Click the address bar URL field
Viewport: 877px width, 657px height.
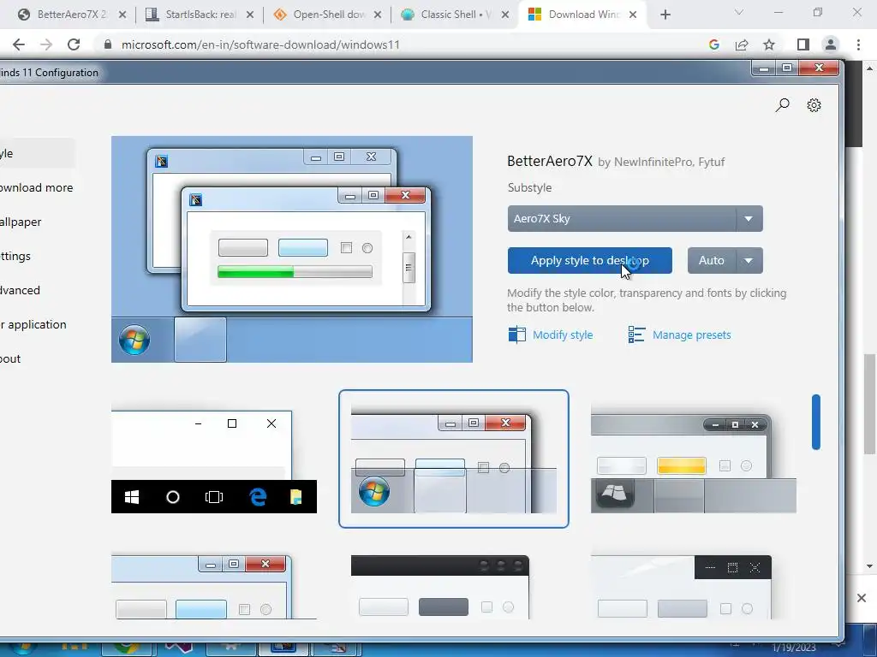pyautogui.click(x=403, y=44)
